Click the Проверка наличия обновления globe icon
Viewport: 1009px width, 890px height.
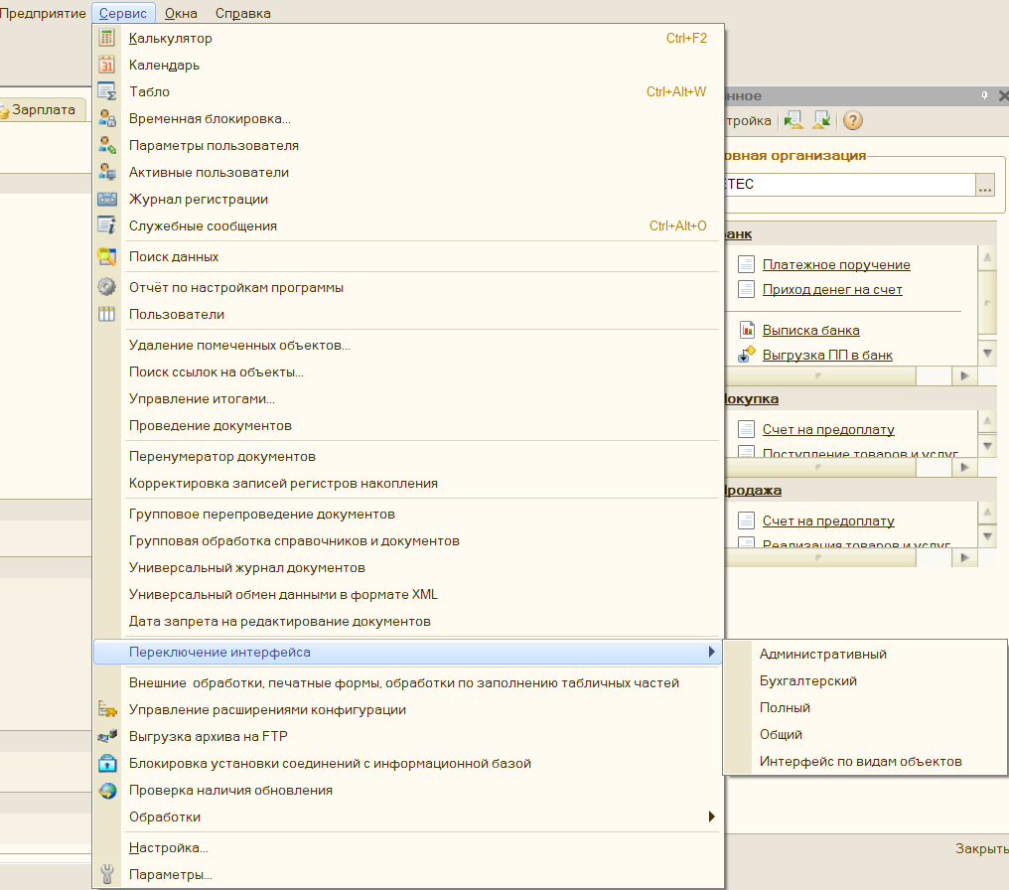tap(107, 791)
